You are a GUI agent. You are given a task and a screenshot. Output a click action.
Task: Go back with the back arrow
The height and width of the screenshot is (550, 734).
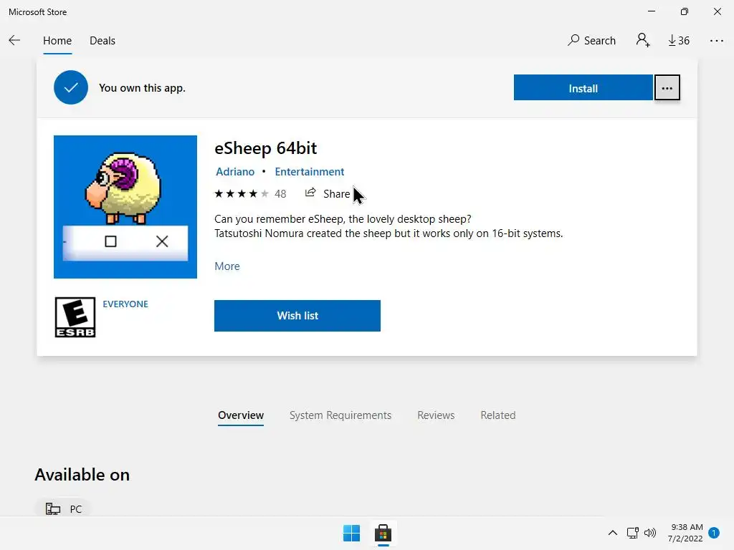14,41
